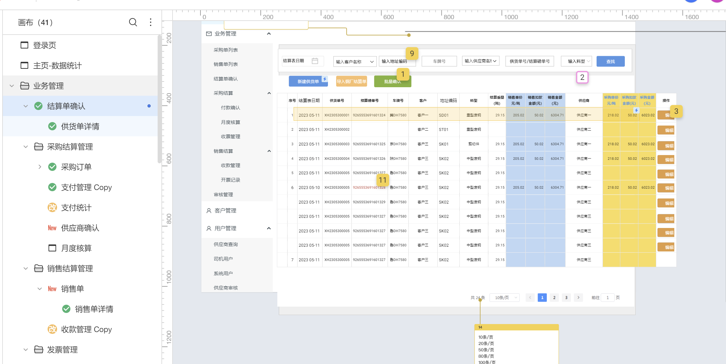The height and width of the screenshot is (364, 726).
Task: Open the canvas panel more options menu
Action: coord(151,22)
